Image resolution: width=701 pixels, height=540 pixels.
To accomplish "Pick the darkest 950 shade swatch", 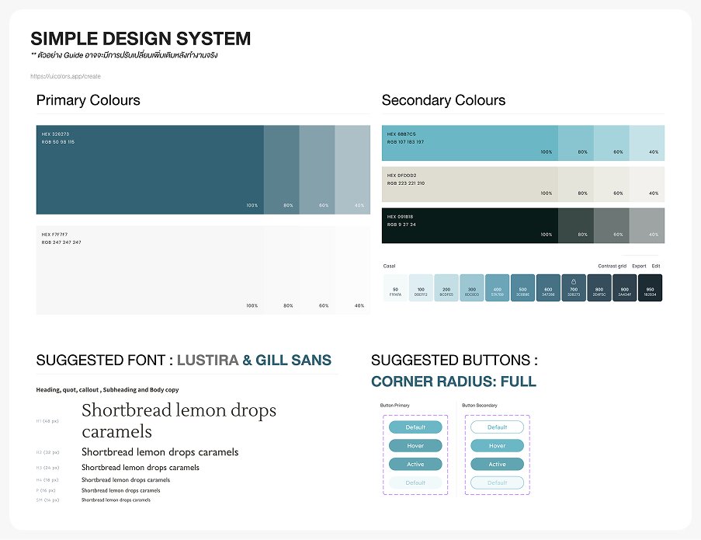I will (650, 288).
